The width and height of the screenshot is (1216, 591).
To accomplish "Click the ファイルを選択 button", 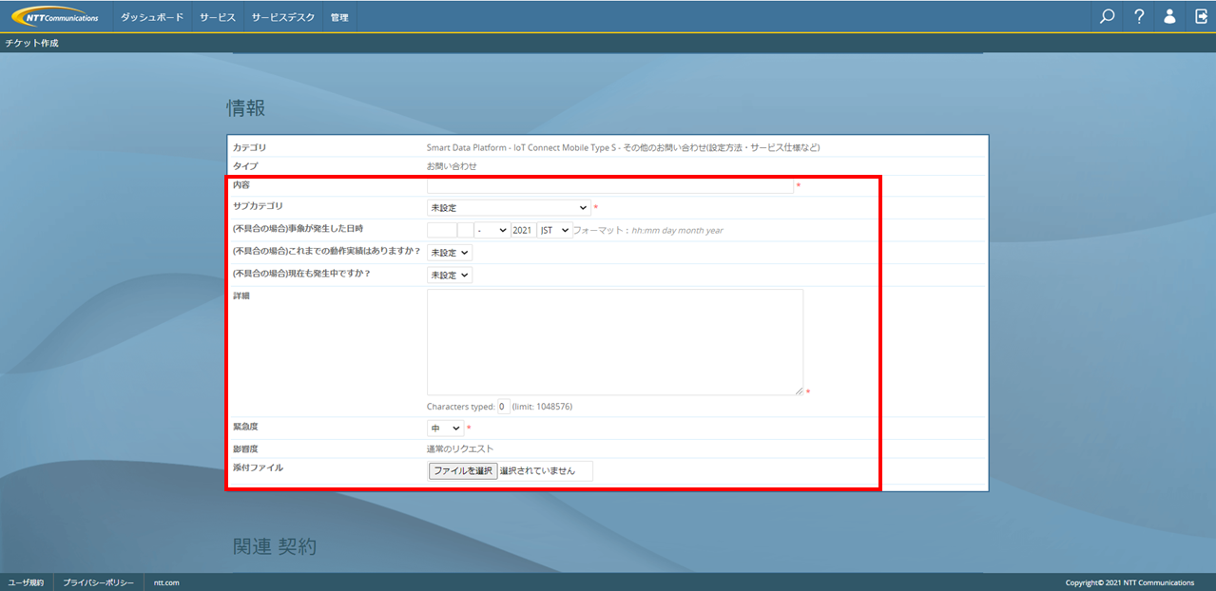I will (x=463, y=470).
